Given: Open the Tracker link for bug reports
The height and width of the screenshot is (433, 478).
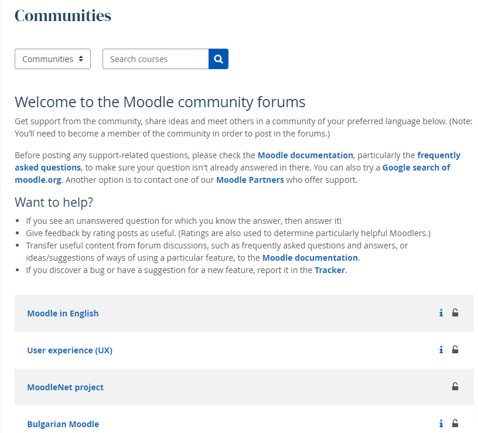Looking at the screenshot, I should click(330, 270).
